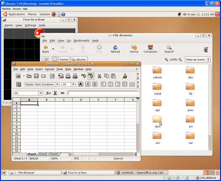Select the sbin folder
Screen dimensions: 221x181
click(157, 122)
